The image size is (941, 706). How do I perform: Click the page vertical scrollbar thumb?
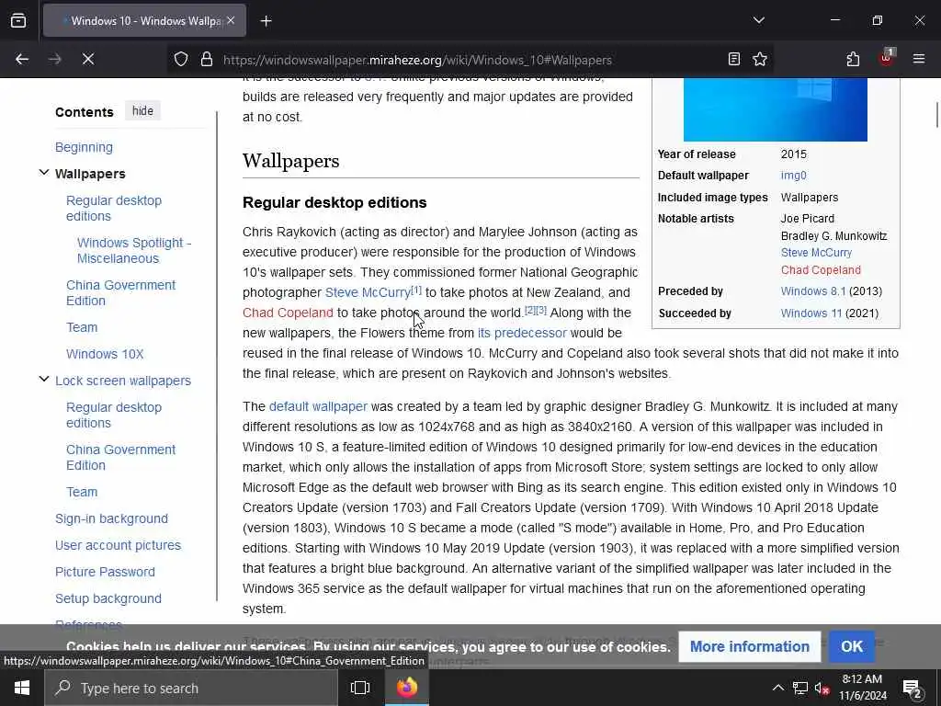(x=936, y=115)
